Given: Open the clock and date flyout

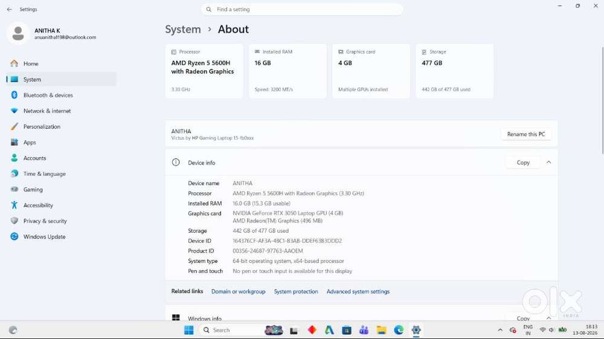Looking at the screenshot, I should 585,330.
